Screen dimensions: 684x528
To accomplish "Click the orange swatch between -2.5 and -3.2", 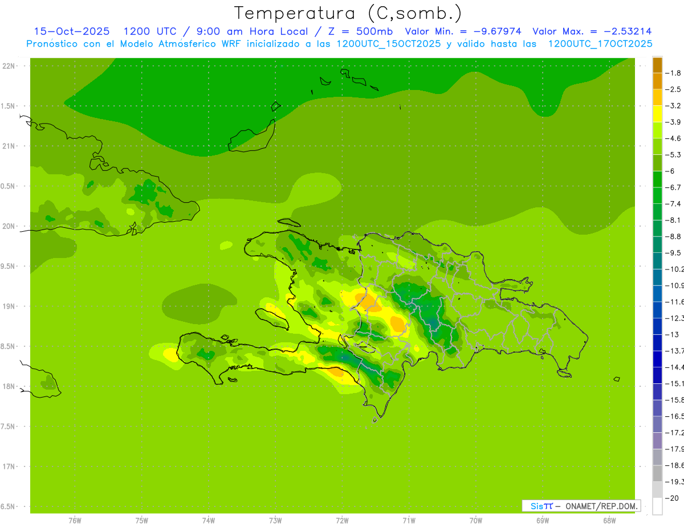I will coord(657,97).
